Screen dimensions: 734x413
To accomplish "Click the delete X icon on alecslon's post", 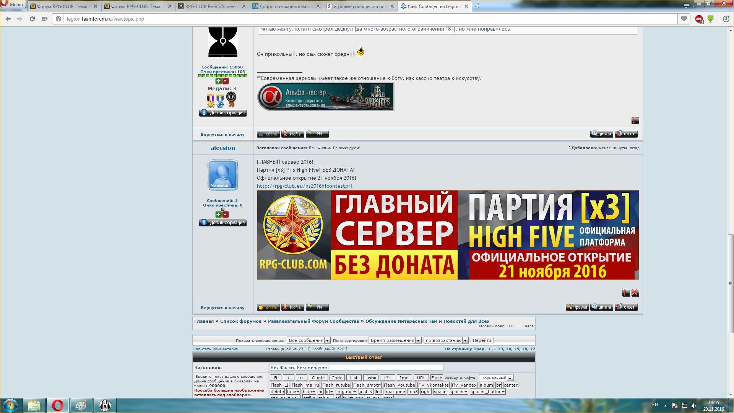I will tap(635, 293).
